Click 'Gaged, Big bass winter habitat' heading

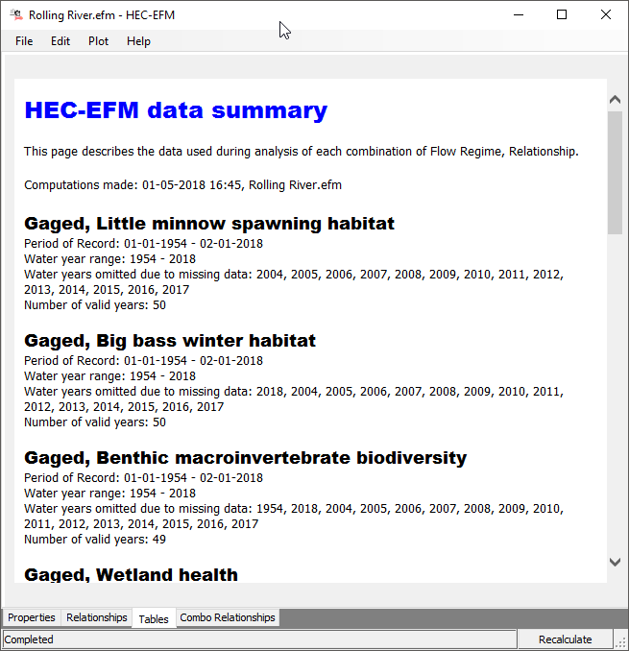[170, 341]
